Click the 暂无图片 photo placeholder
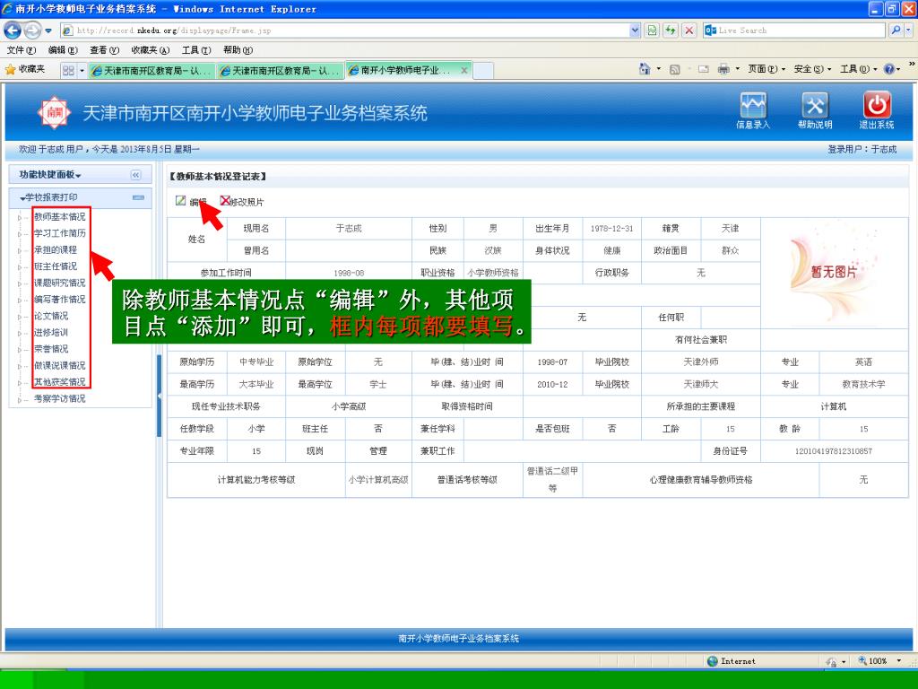The image size is (918, 689). tap(834, 273)
